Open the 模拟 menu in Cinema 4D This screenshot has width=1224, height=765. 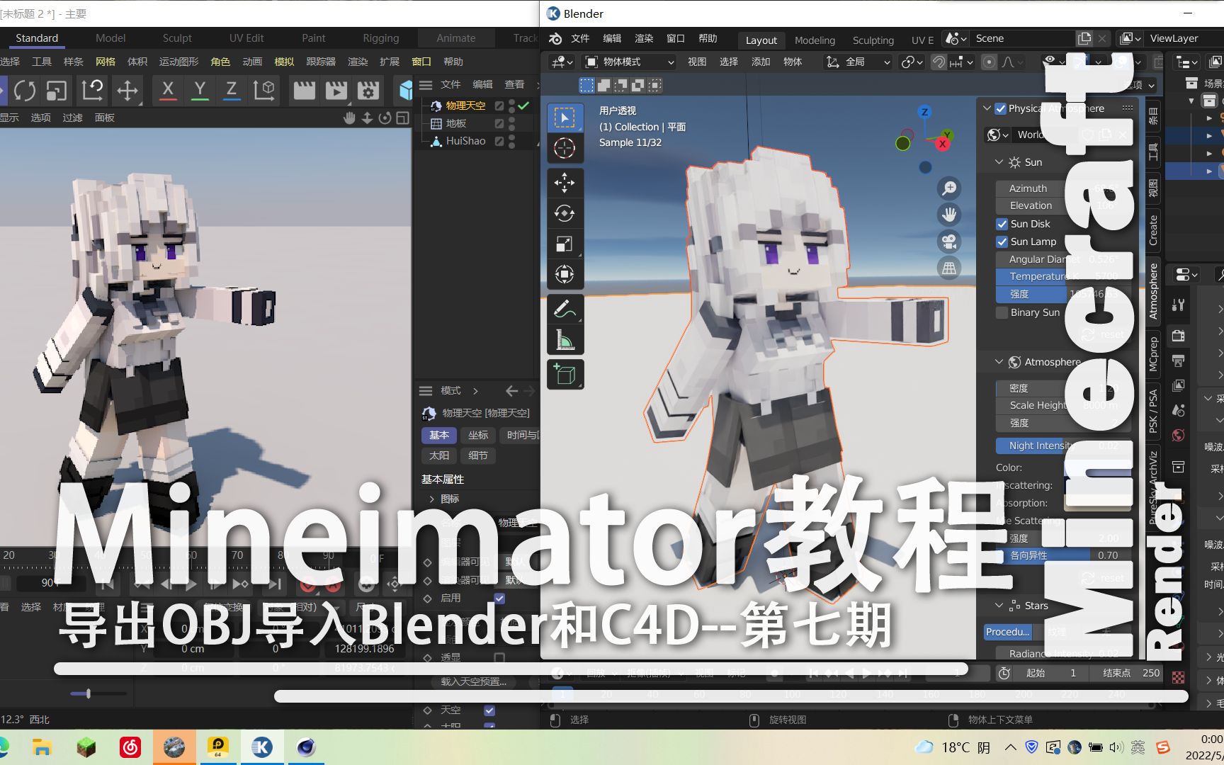(284, 62)
